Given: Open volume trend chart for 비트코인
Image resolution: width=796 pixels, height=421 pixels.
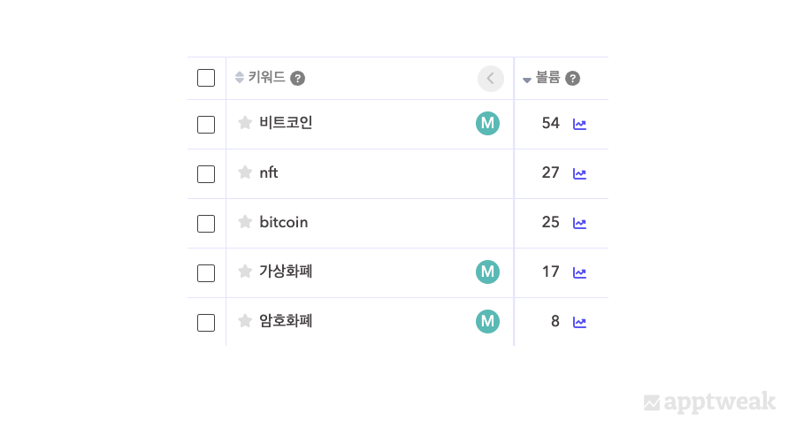Looking at the screenshot, I should (579, 124).
